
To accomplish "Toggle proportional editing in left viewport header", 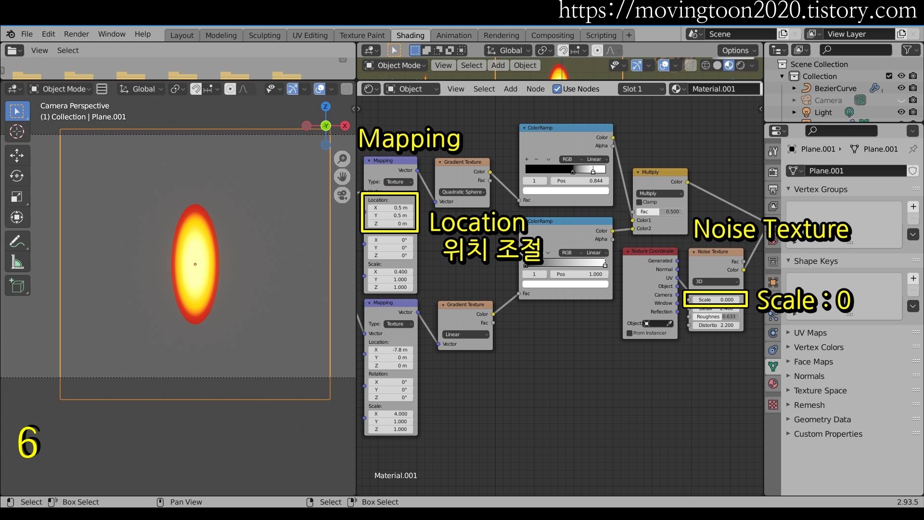I will tap(231, 89).
